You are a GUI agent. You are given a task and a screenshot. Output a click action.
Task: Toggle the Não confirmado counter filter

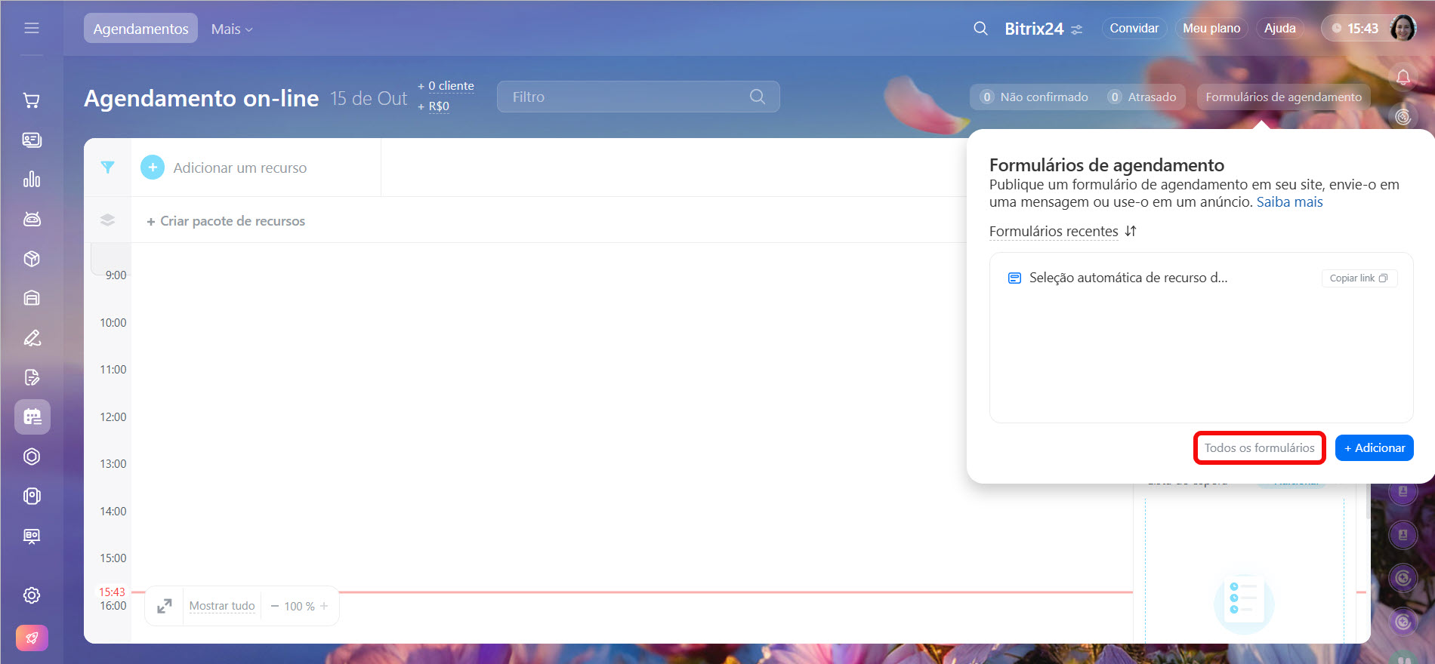[x=1034, y=97]
